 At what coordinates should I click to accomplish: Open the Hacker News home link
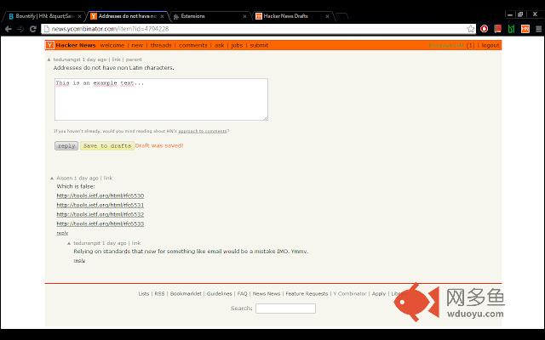point(76,45)
